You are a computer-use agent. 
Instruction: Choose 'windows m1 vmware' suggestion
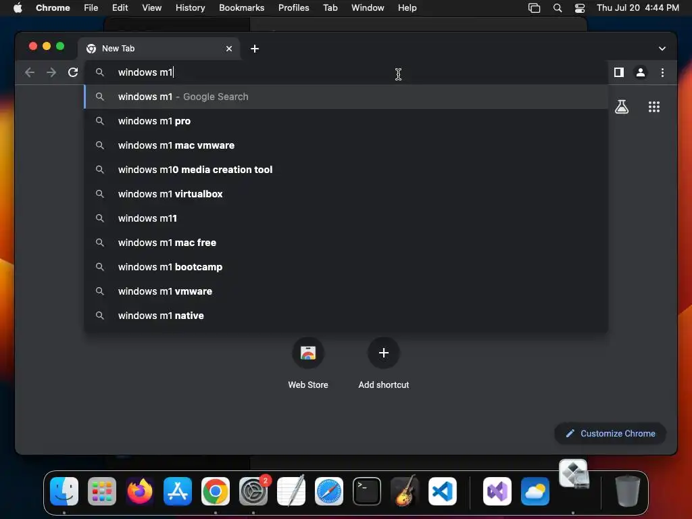(346, 291)
